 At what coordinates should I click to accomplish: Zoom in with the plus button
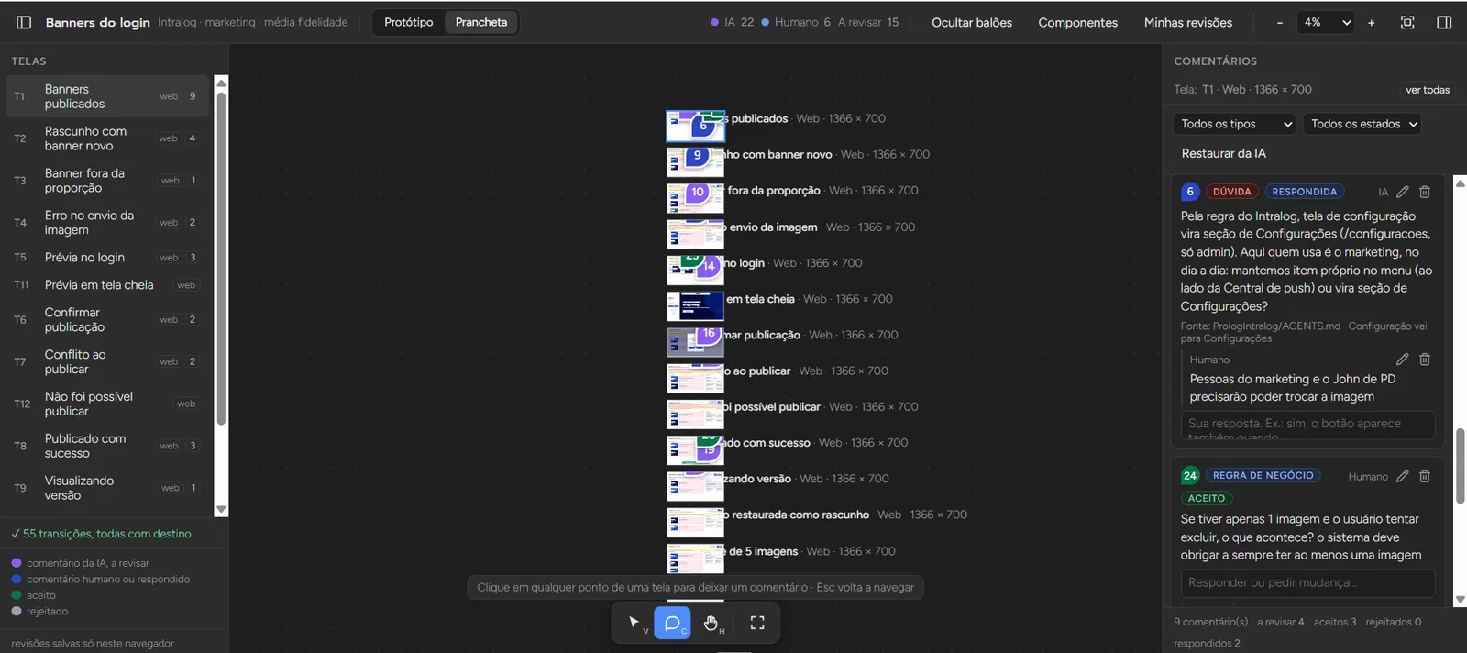coord(1372,23)
